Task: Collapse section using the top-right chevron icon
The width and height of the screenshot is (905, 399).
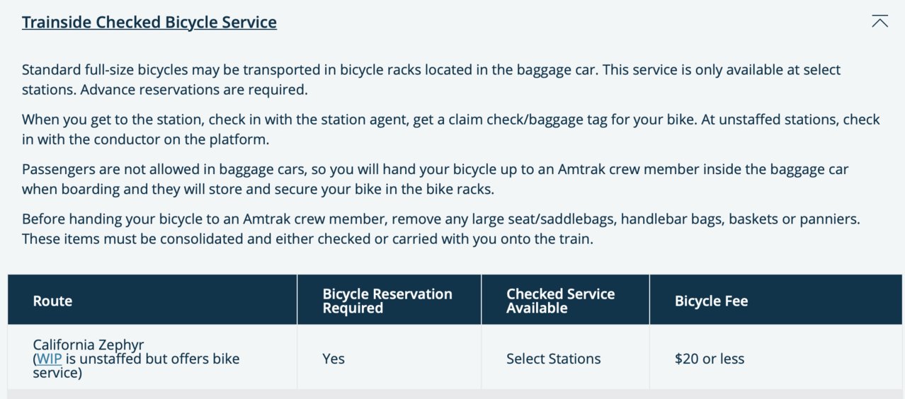Action: click(x=880, y=21)
